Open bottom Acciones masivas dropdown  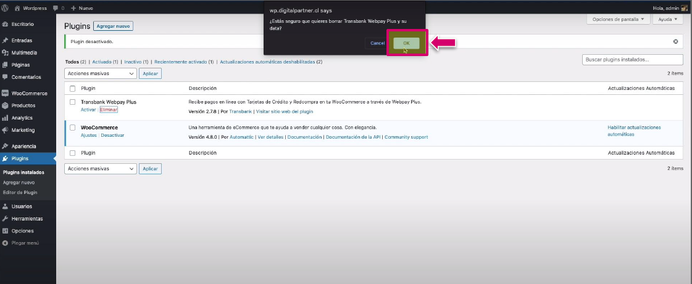coord(101,169)
